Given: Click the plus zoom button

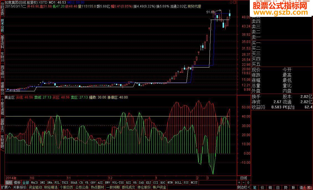Looking at the screenshot, I should [239, 183].
